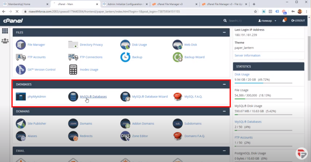Screen dimensions: 311x162
Task: Collapse the Files section
Action: pos(224,33)
